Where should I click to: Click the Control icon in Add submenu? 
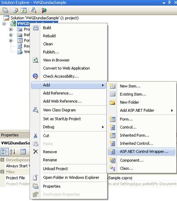point(113,127)
